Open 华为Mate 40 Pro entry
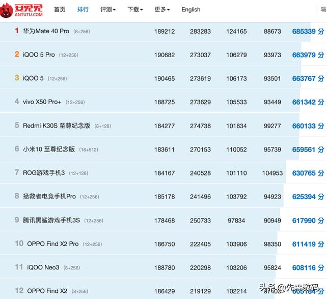The width and height of the screenshot is (326, 299). [x=46, y=31]
